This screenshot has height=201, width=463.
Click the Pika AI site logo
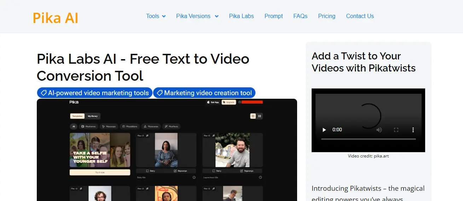click(x=56, y=18)
